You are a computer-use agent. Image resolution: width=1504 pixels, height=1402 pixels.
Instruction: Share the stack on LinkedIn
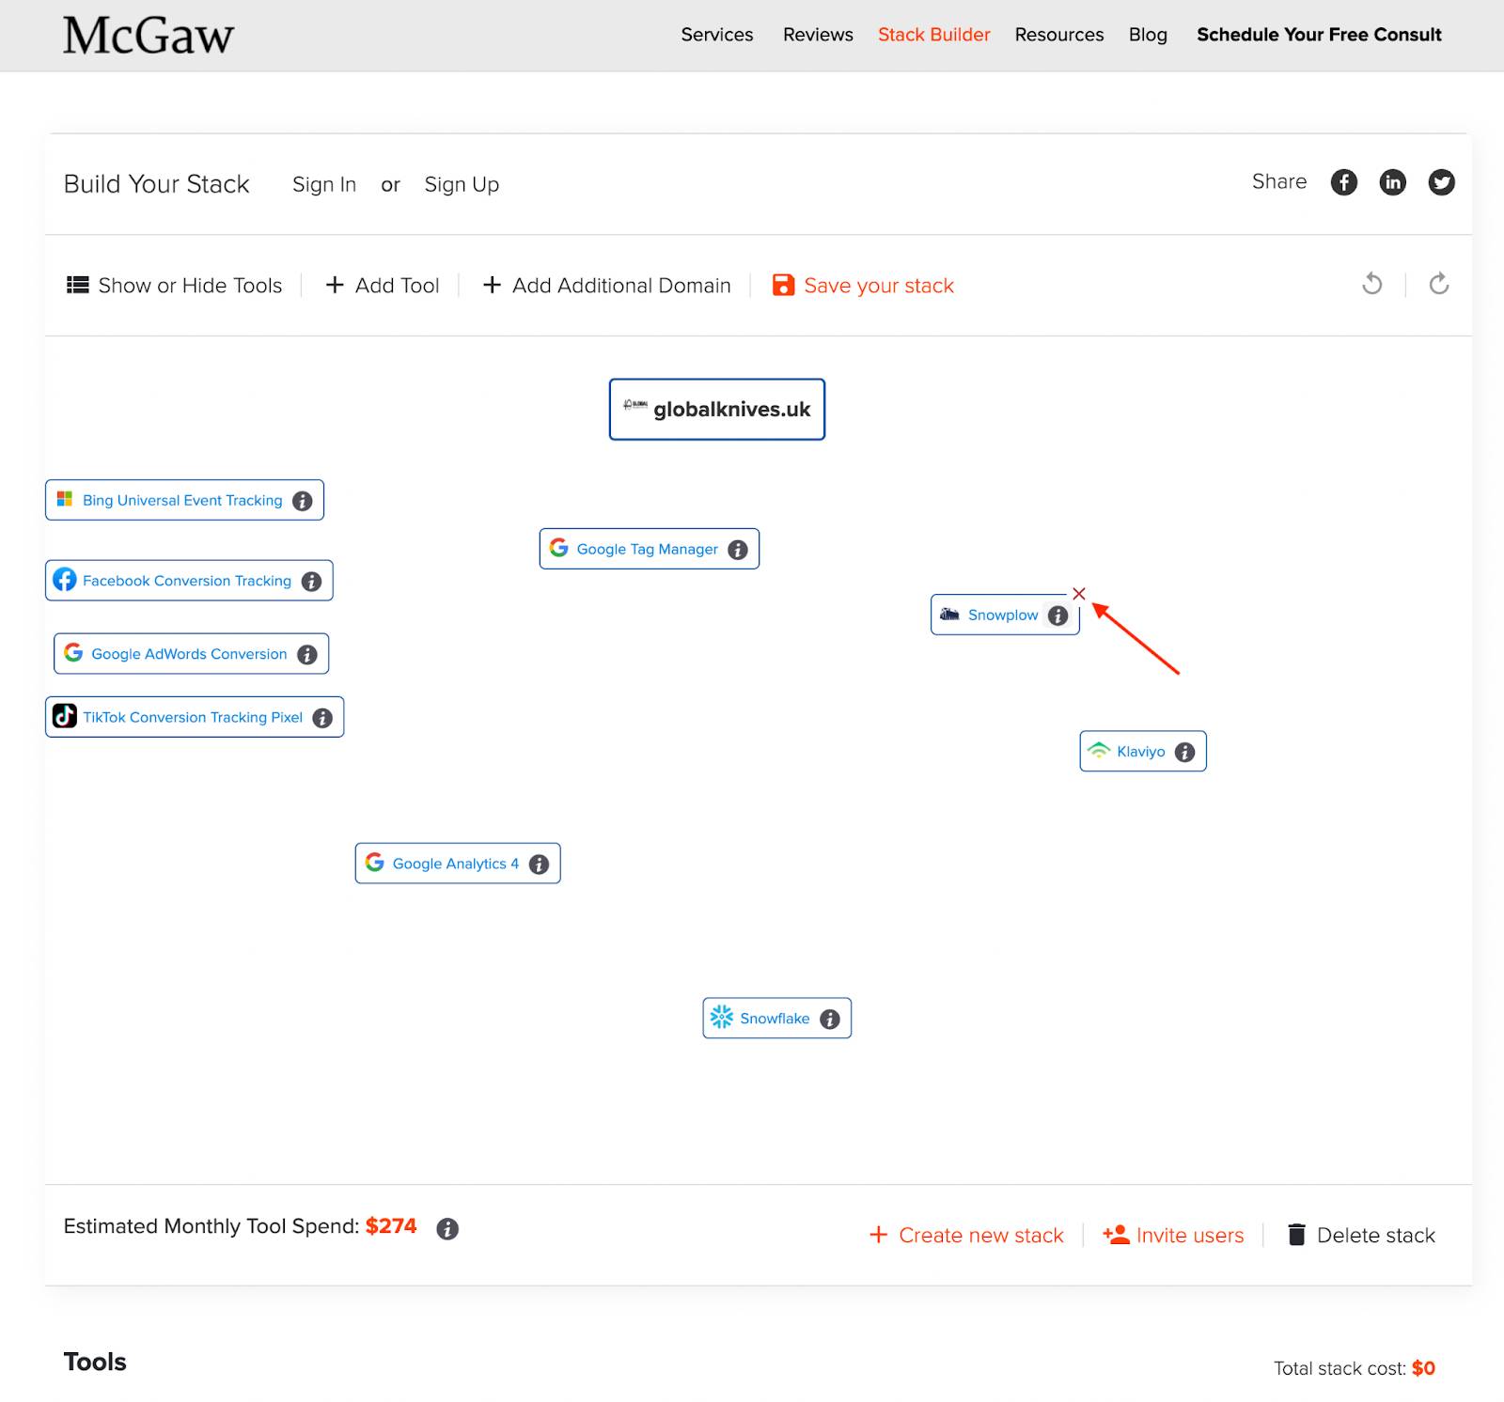coord(1392,182)
